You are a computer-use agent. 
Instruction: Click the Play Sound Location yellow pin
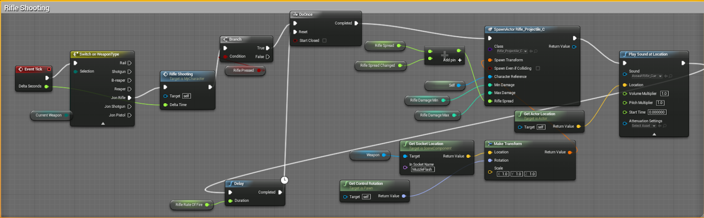click(625, 85)
